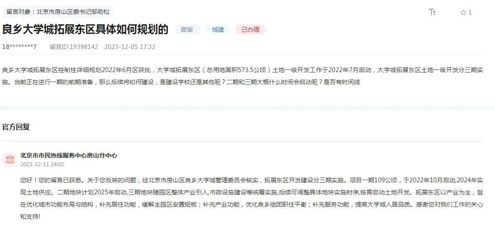Click the masked username 18********7
Image resolution: width=495 pixels, height=230 pixels.
tap(19, 47)
